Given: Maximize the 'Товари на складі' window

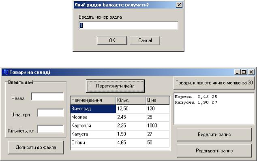Looking at the screenshot, I should click(x=244, y=72).
